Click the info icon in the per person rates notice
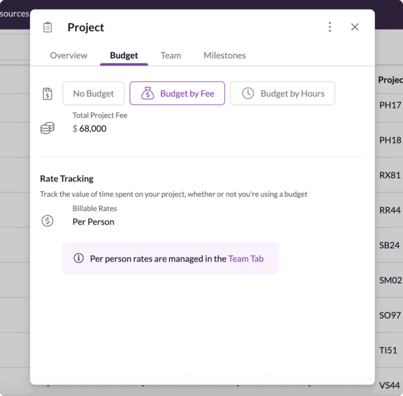This screenshot has height=396, width=403. pos(78,258)
